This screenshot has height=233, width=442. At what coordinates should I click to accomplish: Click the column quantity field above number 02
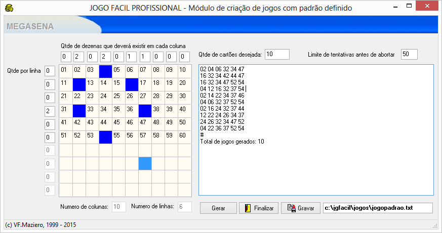[79, 57]
